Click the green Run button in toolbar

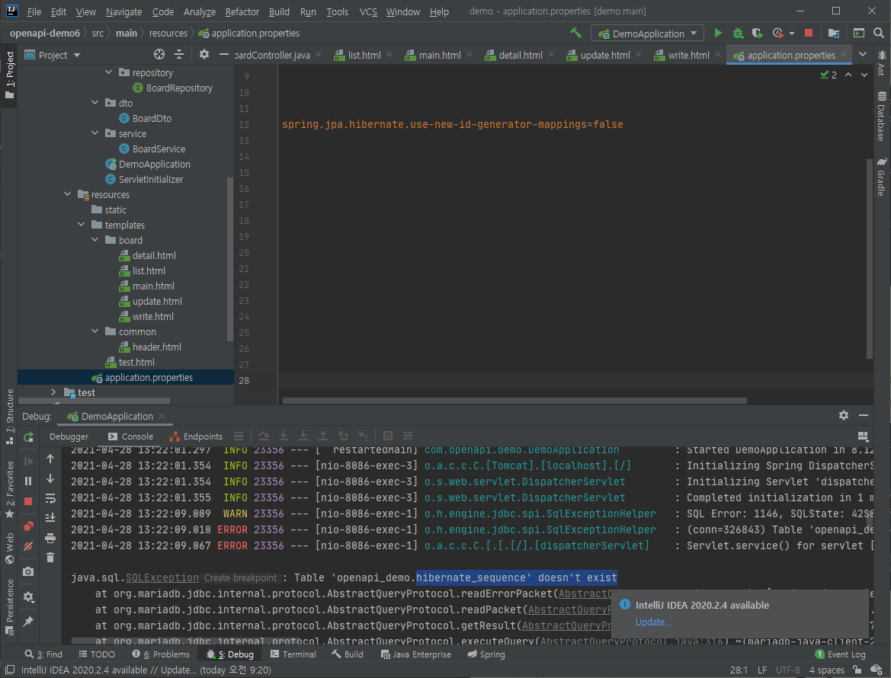click(718, 33)
